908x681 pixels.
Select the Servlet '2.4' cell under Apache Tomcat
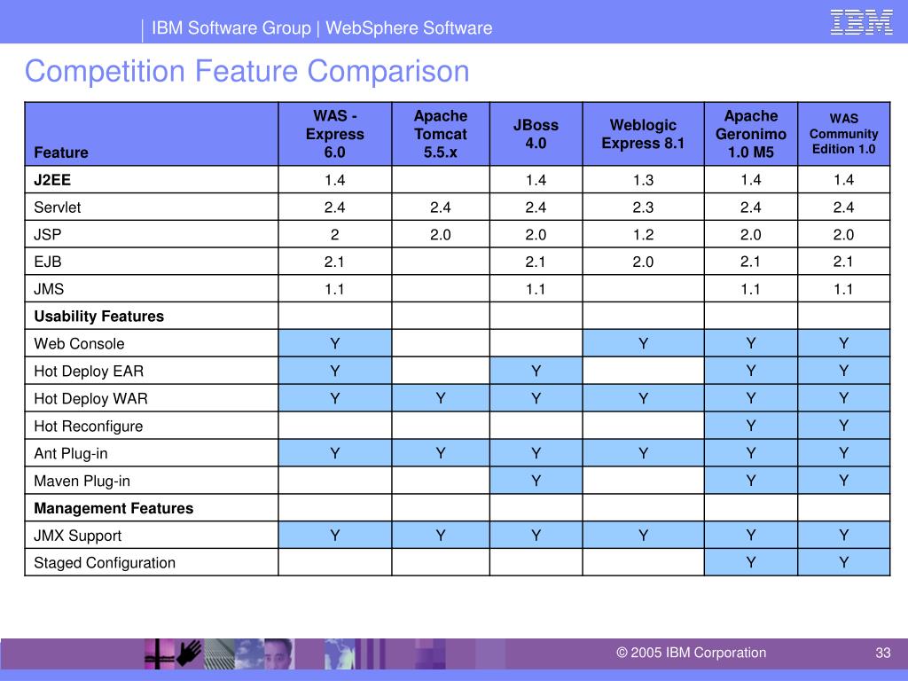440,207
